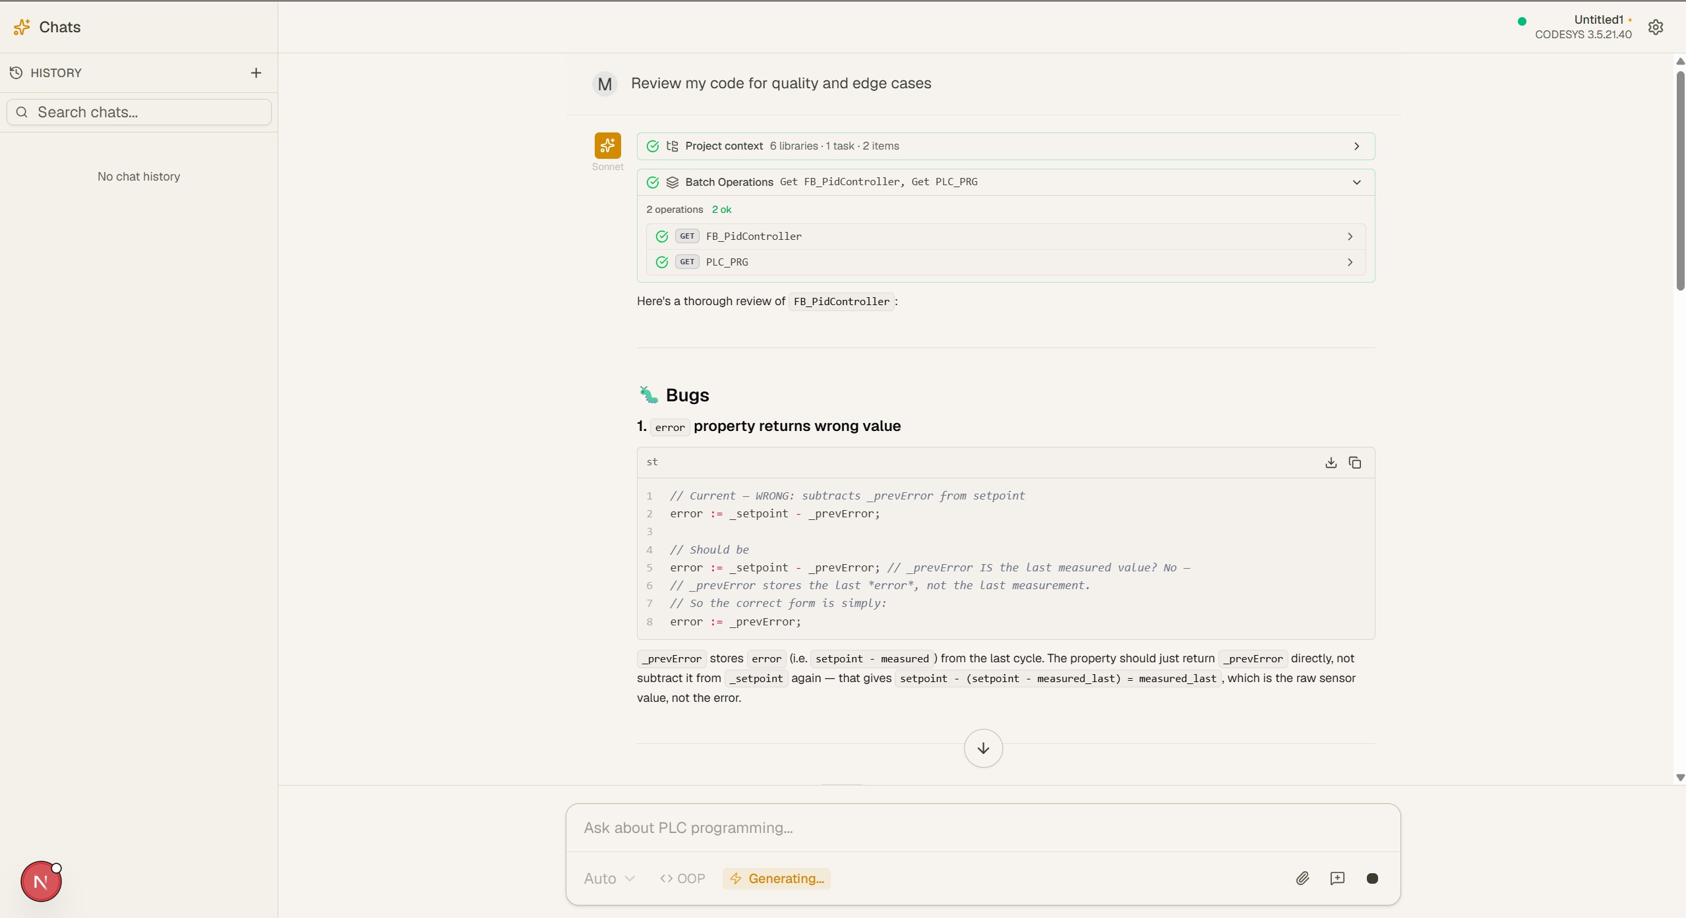Screen dimensions: 1686x918
Task: Click the Project context tree icon
Action: (x=673, y=146)
